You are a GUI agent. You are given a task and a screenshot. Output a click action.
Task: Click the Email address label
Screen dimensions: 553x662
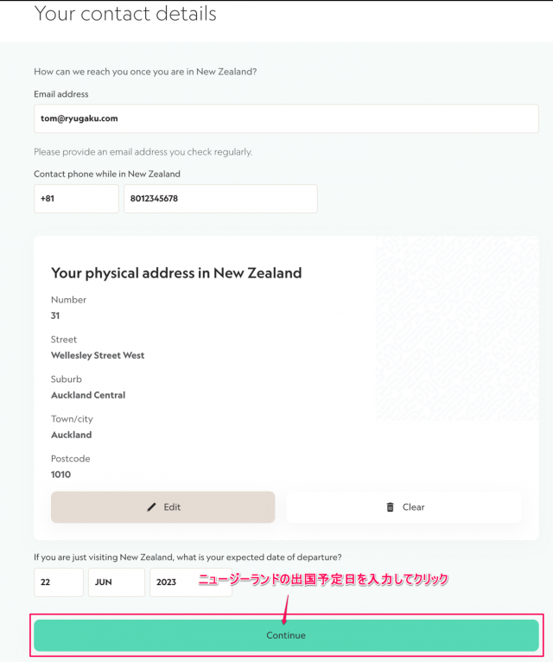(61, 94)
